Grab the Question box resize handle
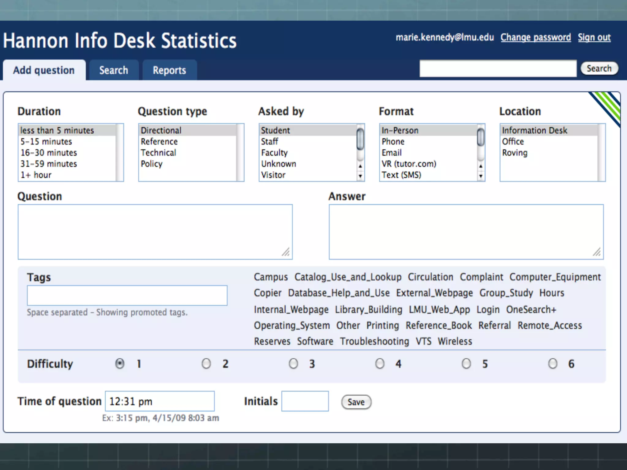The width and height of the screenshot is (627, 470). point(286,252)
